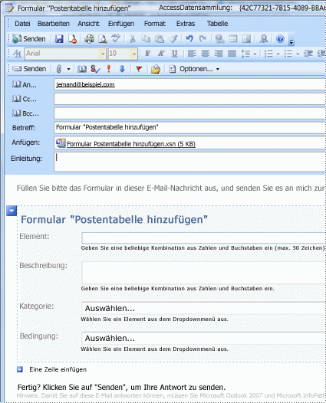Screen dimensions: 326x403
Task: Set low importance blue down arrow
Action: (122, 69)
